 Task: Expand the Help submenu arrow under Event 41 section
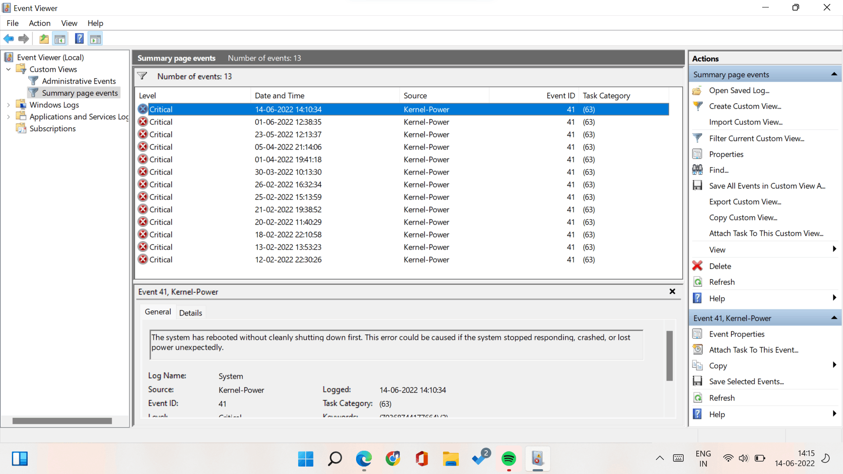coord(834,414)
